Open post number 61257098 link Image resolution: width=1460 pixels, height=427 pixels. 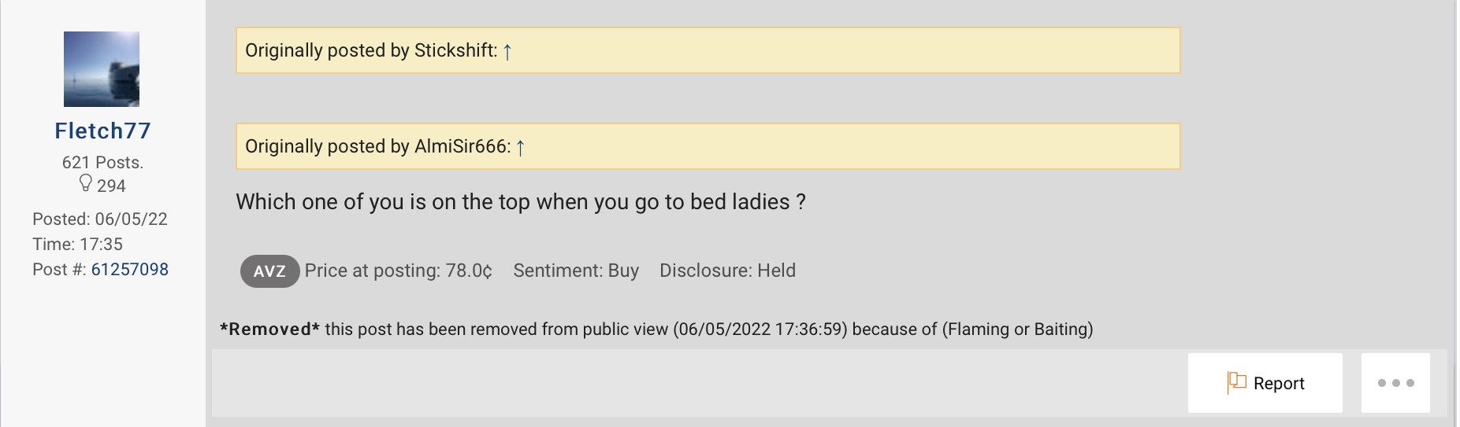pyautogui.click(x=130, y=270)
